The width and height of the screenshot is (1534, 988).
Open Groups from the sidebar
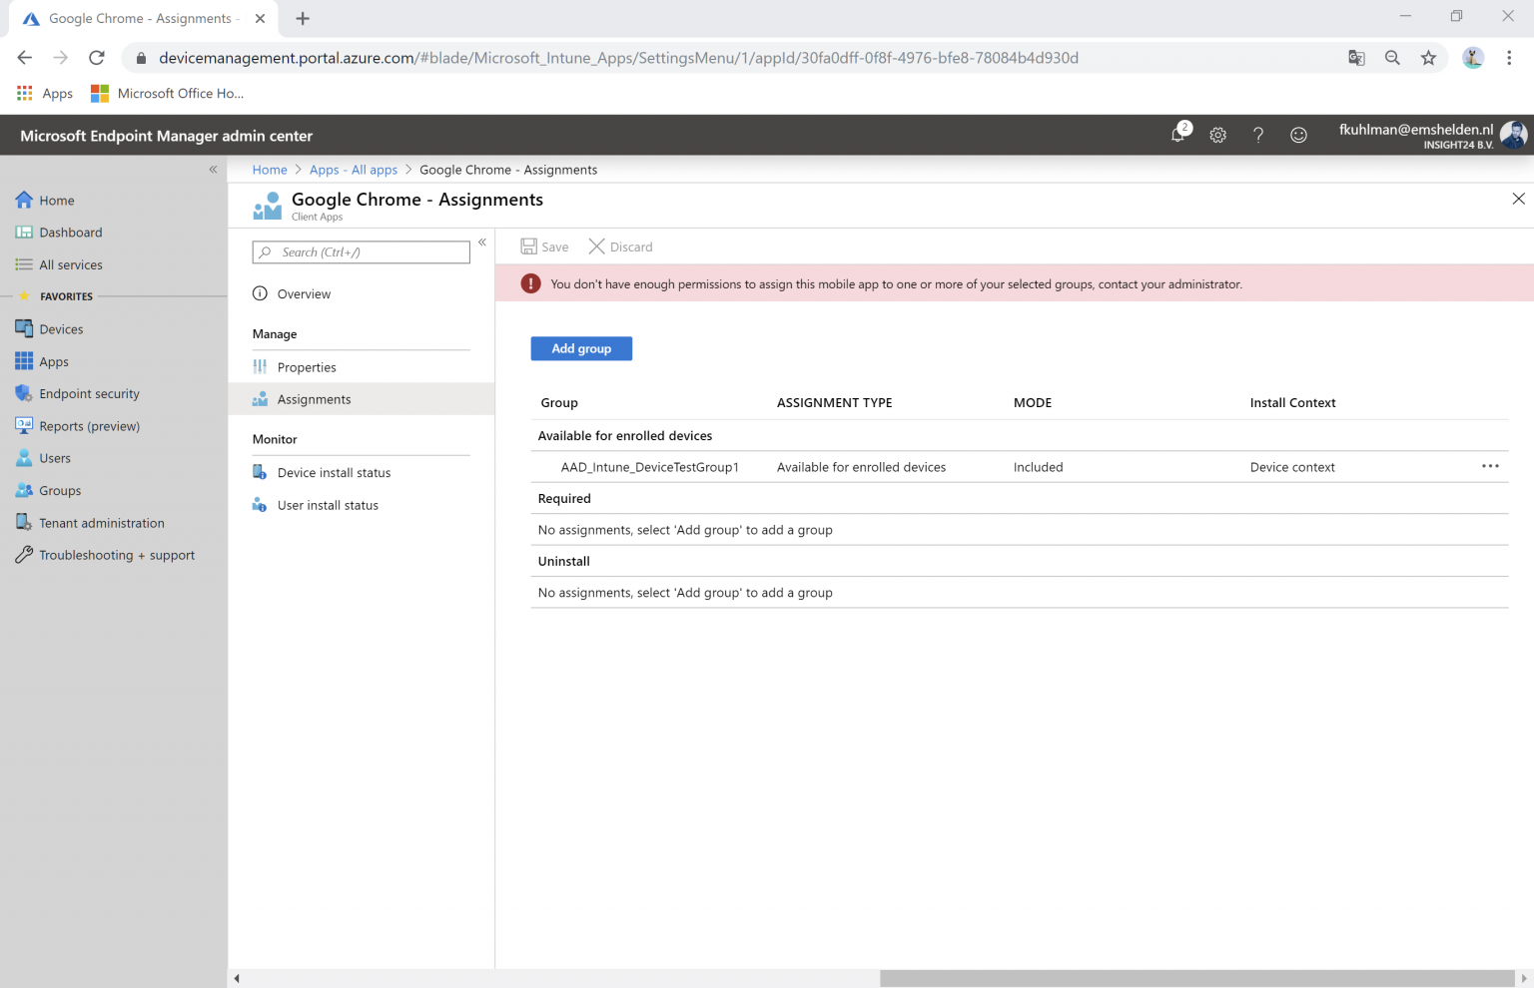click(60, 490)
